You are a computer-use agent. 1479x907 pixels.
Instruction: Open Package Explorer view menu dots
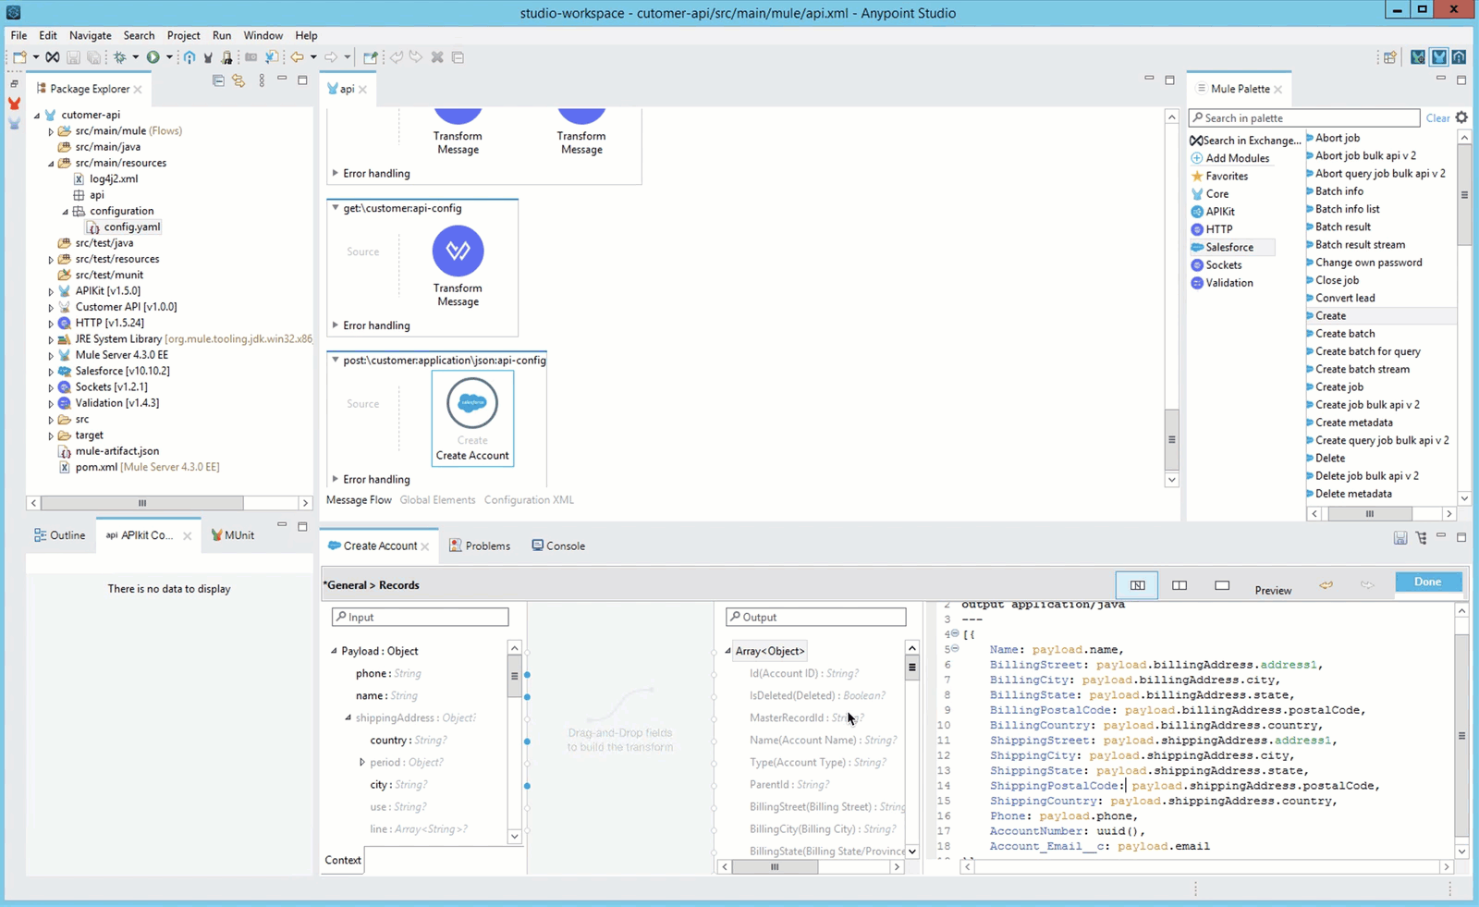coord(262,81)
